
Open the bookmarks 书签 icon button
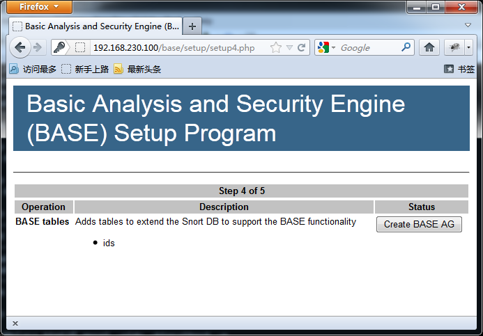tap(459, 69)
